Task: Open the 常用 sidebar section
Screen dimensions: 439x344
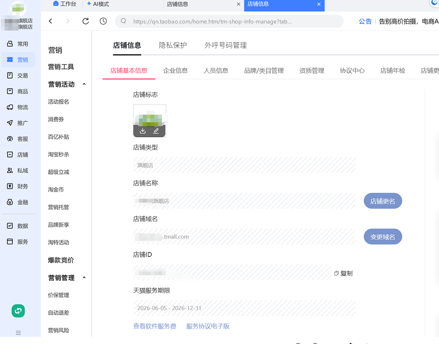Action: tap(18, 44)
